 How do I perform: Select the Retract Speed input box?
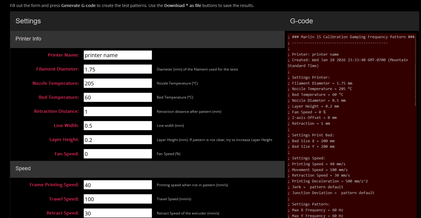(x=118, y=213)
